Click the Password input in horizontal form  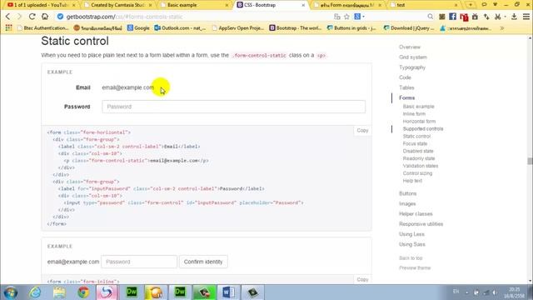233,107
